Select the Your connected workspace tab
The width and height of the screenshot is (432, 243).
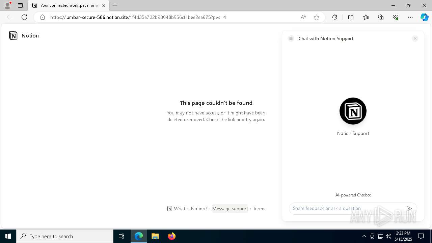pos(69,5)
